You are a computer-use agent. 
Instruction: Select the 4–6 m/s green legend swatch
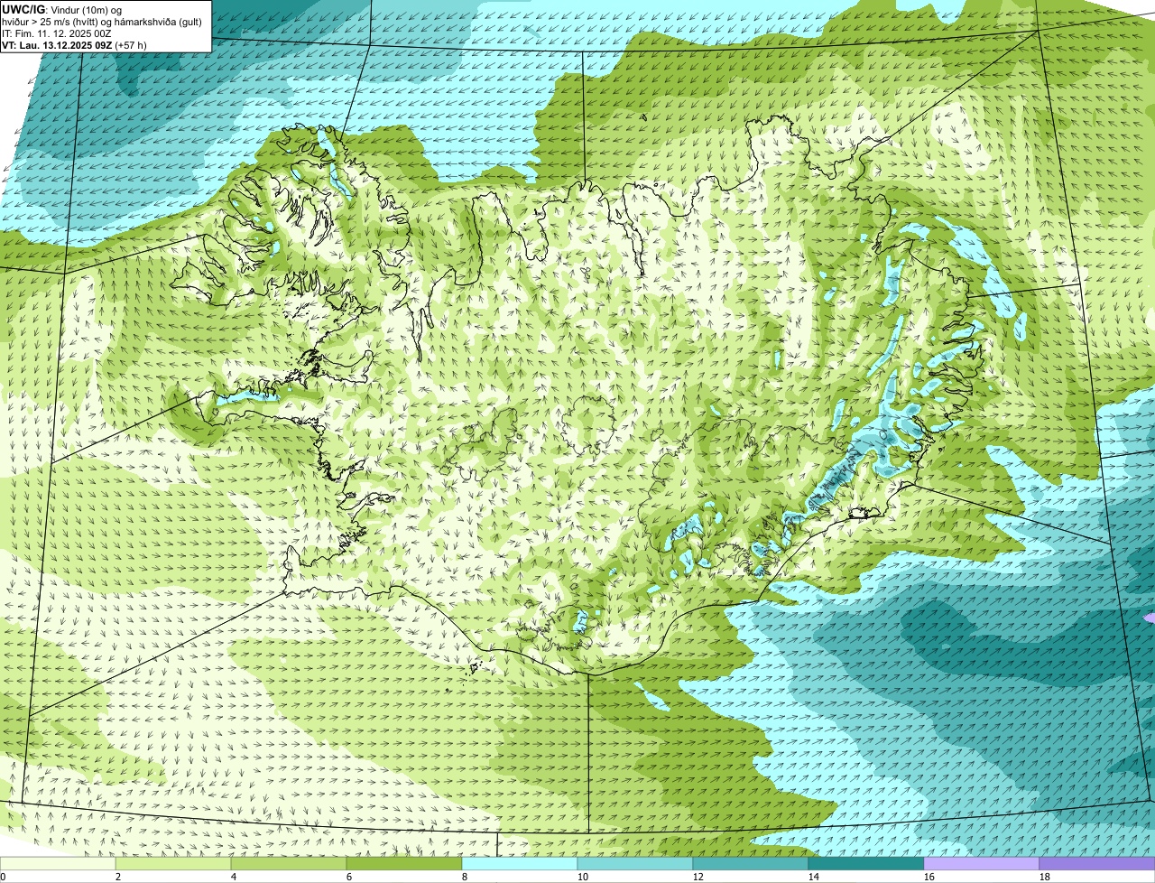pos(289,863)
